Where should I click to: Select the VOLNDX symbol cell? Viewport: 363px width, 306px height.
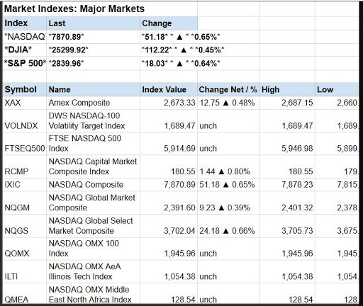(x=25, y=120)
